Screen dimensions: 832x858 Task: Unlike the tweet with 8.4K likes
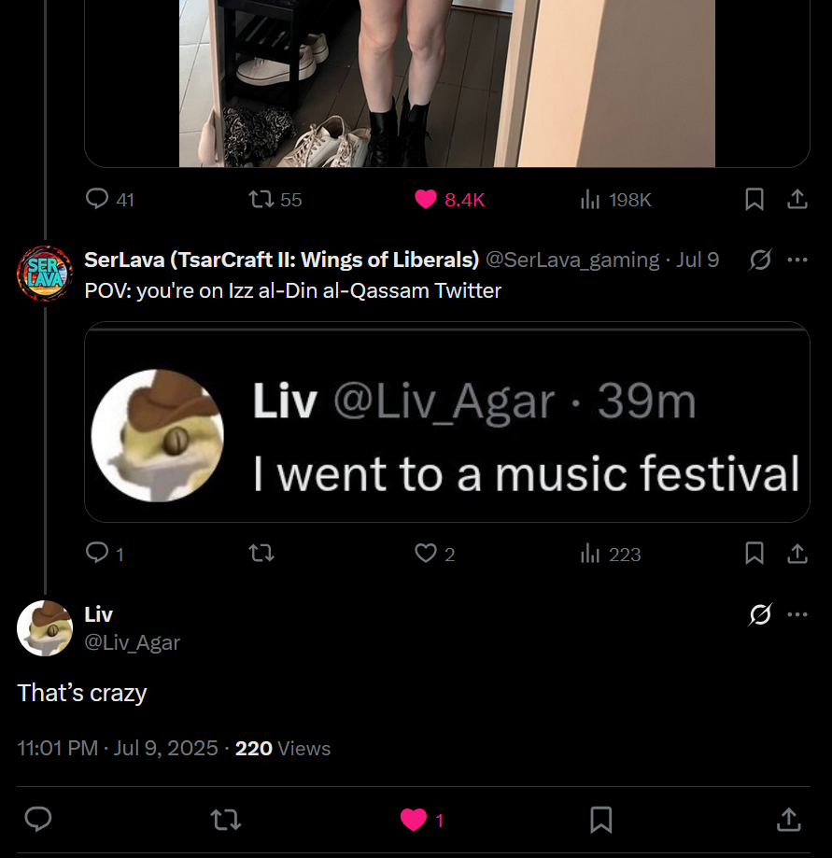(x=426, y=199)
